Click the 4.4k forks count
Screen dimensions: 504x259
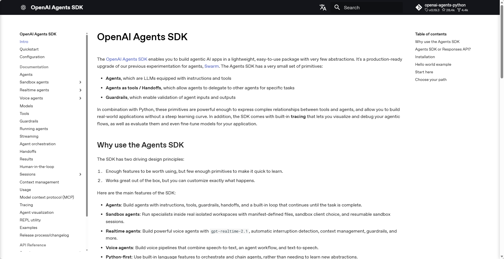(x=463, y=10)
